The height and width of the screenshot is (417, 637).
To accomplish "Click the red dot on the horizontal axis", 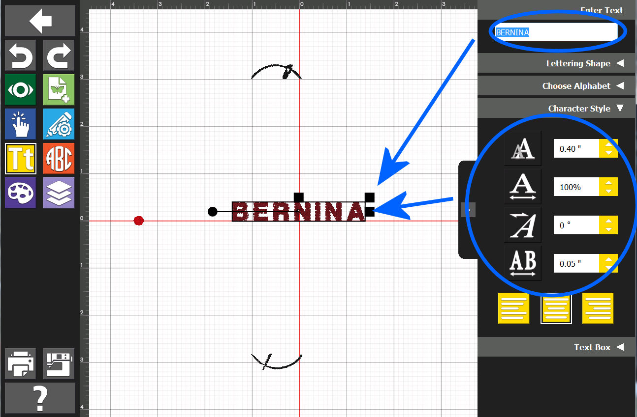I will click(x=139, y=221).
